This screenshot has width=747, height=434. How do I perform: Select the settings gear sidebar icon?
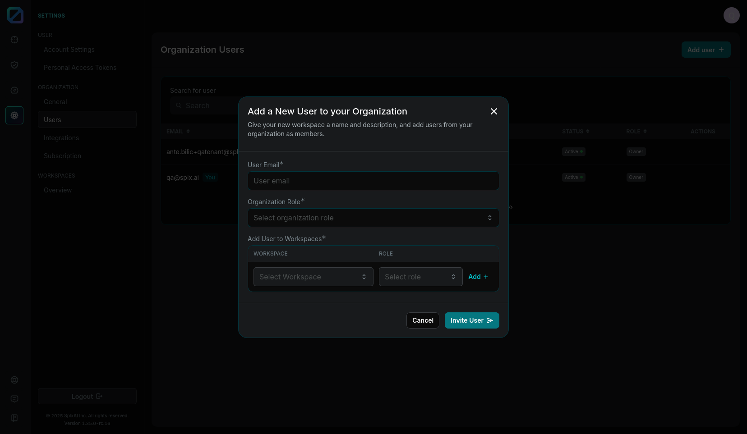click(x=14, y=115)
